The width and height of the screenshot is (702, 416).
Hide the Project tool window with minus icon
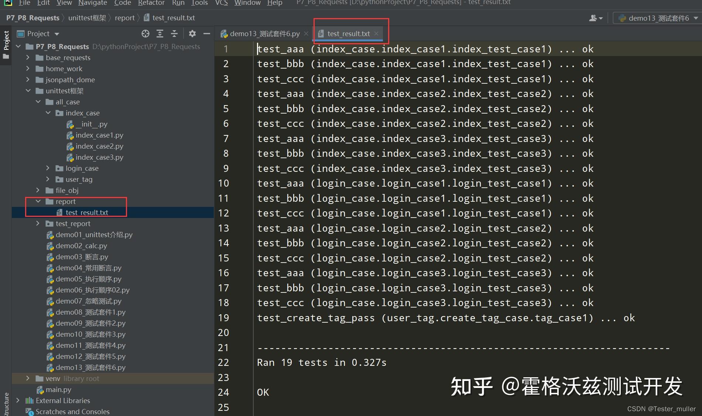(x=206, y=34)
